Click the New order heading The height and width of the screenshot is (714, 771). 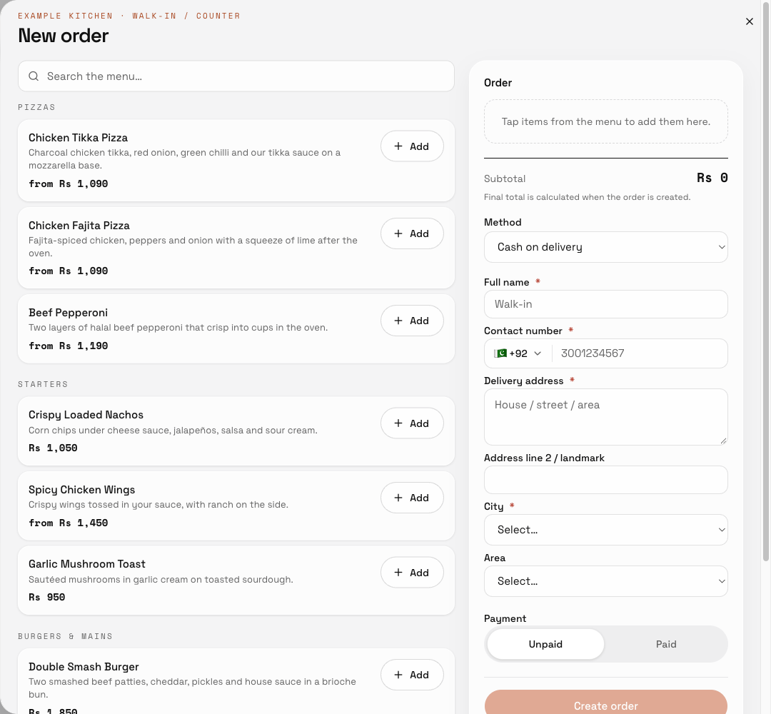(64, 36)
